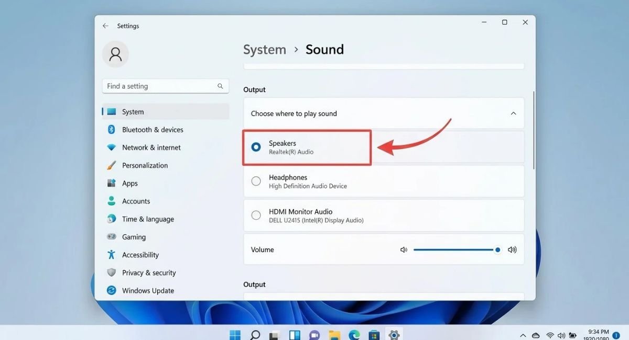This screenshot has width=629, height=340.
Task: Open Wi-Fi network tray icon
Action: point(550,335)
